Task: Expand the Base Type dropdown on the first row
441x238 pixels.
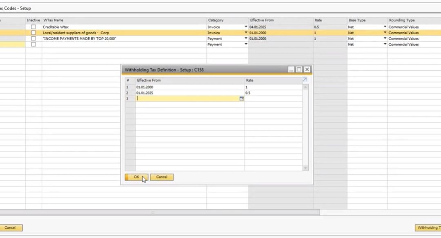Action: [384, 26]
